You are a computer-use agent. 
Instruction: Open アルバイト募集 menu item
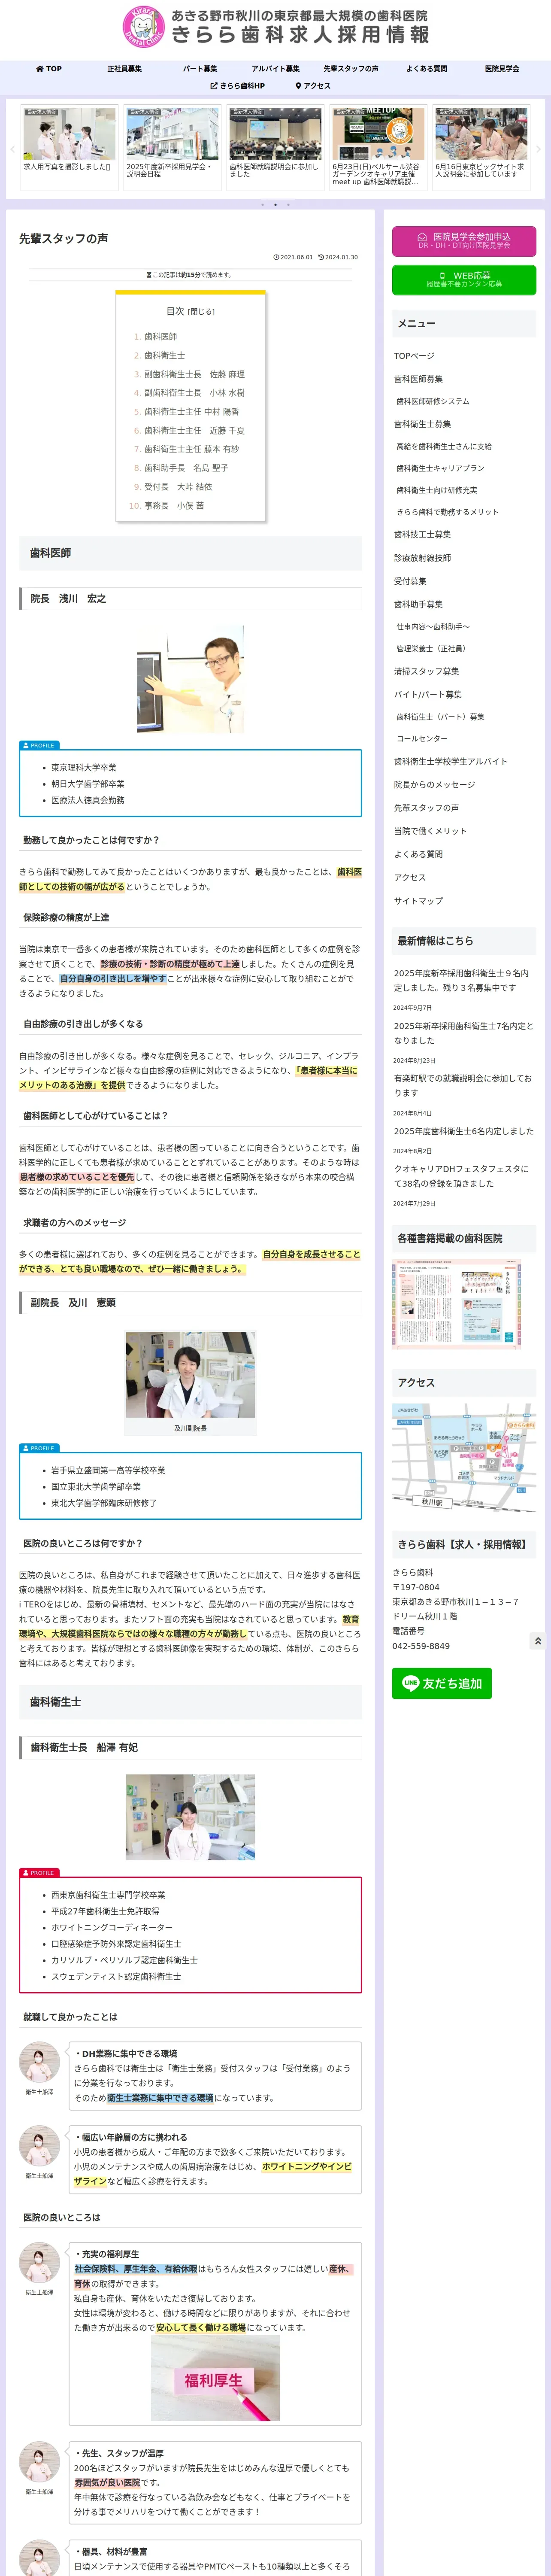click(x=275, y=69)
